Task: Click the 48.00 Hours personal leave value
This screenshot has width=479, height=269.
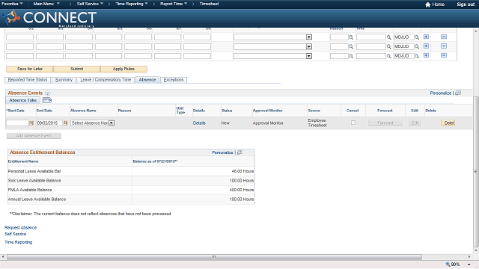Action: [x=242, y=171]
